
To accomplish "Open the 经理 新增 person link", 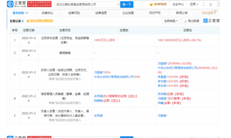I will pos(162,94).
